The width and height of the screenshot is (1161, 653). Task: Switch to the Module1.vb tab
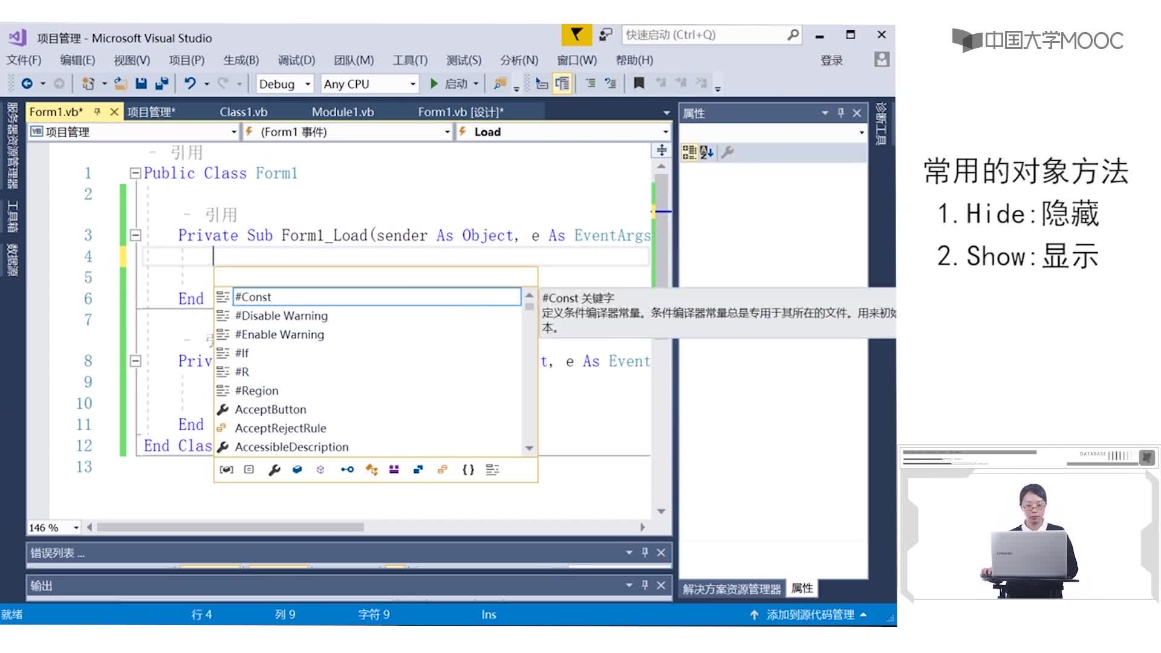[343, 112]
